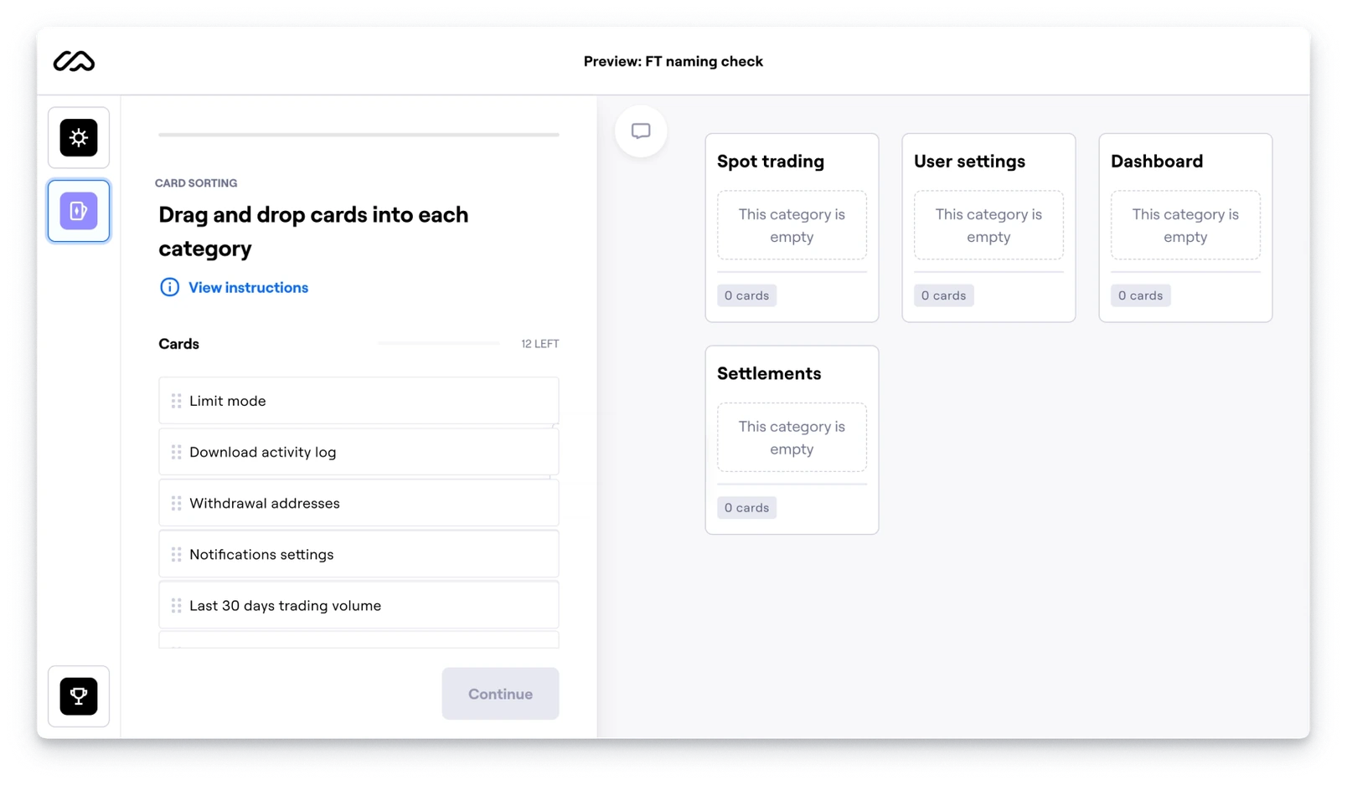Viewport: 1347px width, 785px height.
Task: Click the empty drop zone in Dashboard
Action: 1185,225
